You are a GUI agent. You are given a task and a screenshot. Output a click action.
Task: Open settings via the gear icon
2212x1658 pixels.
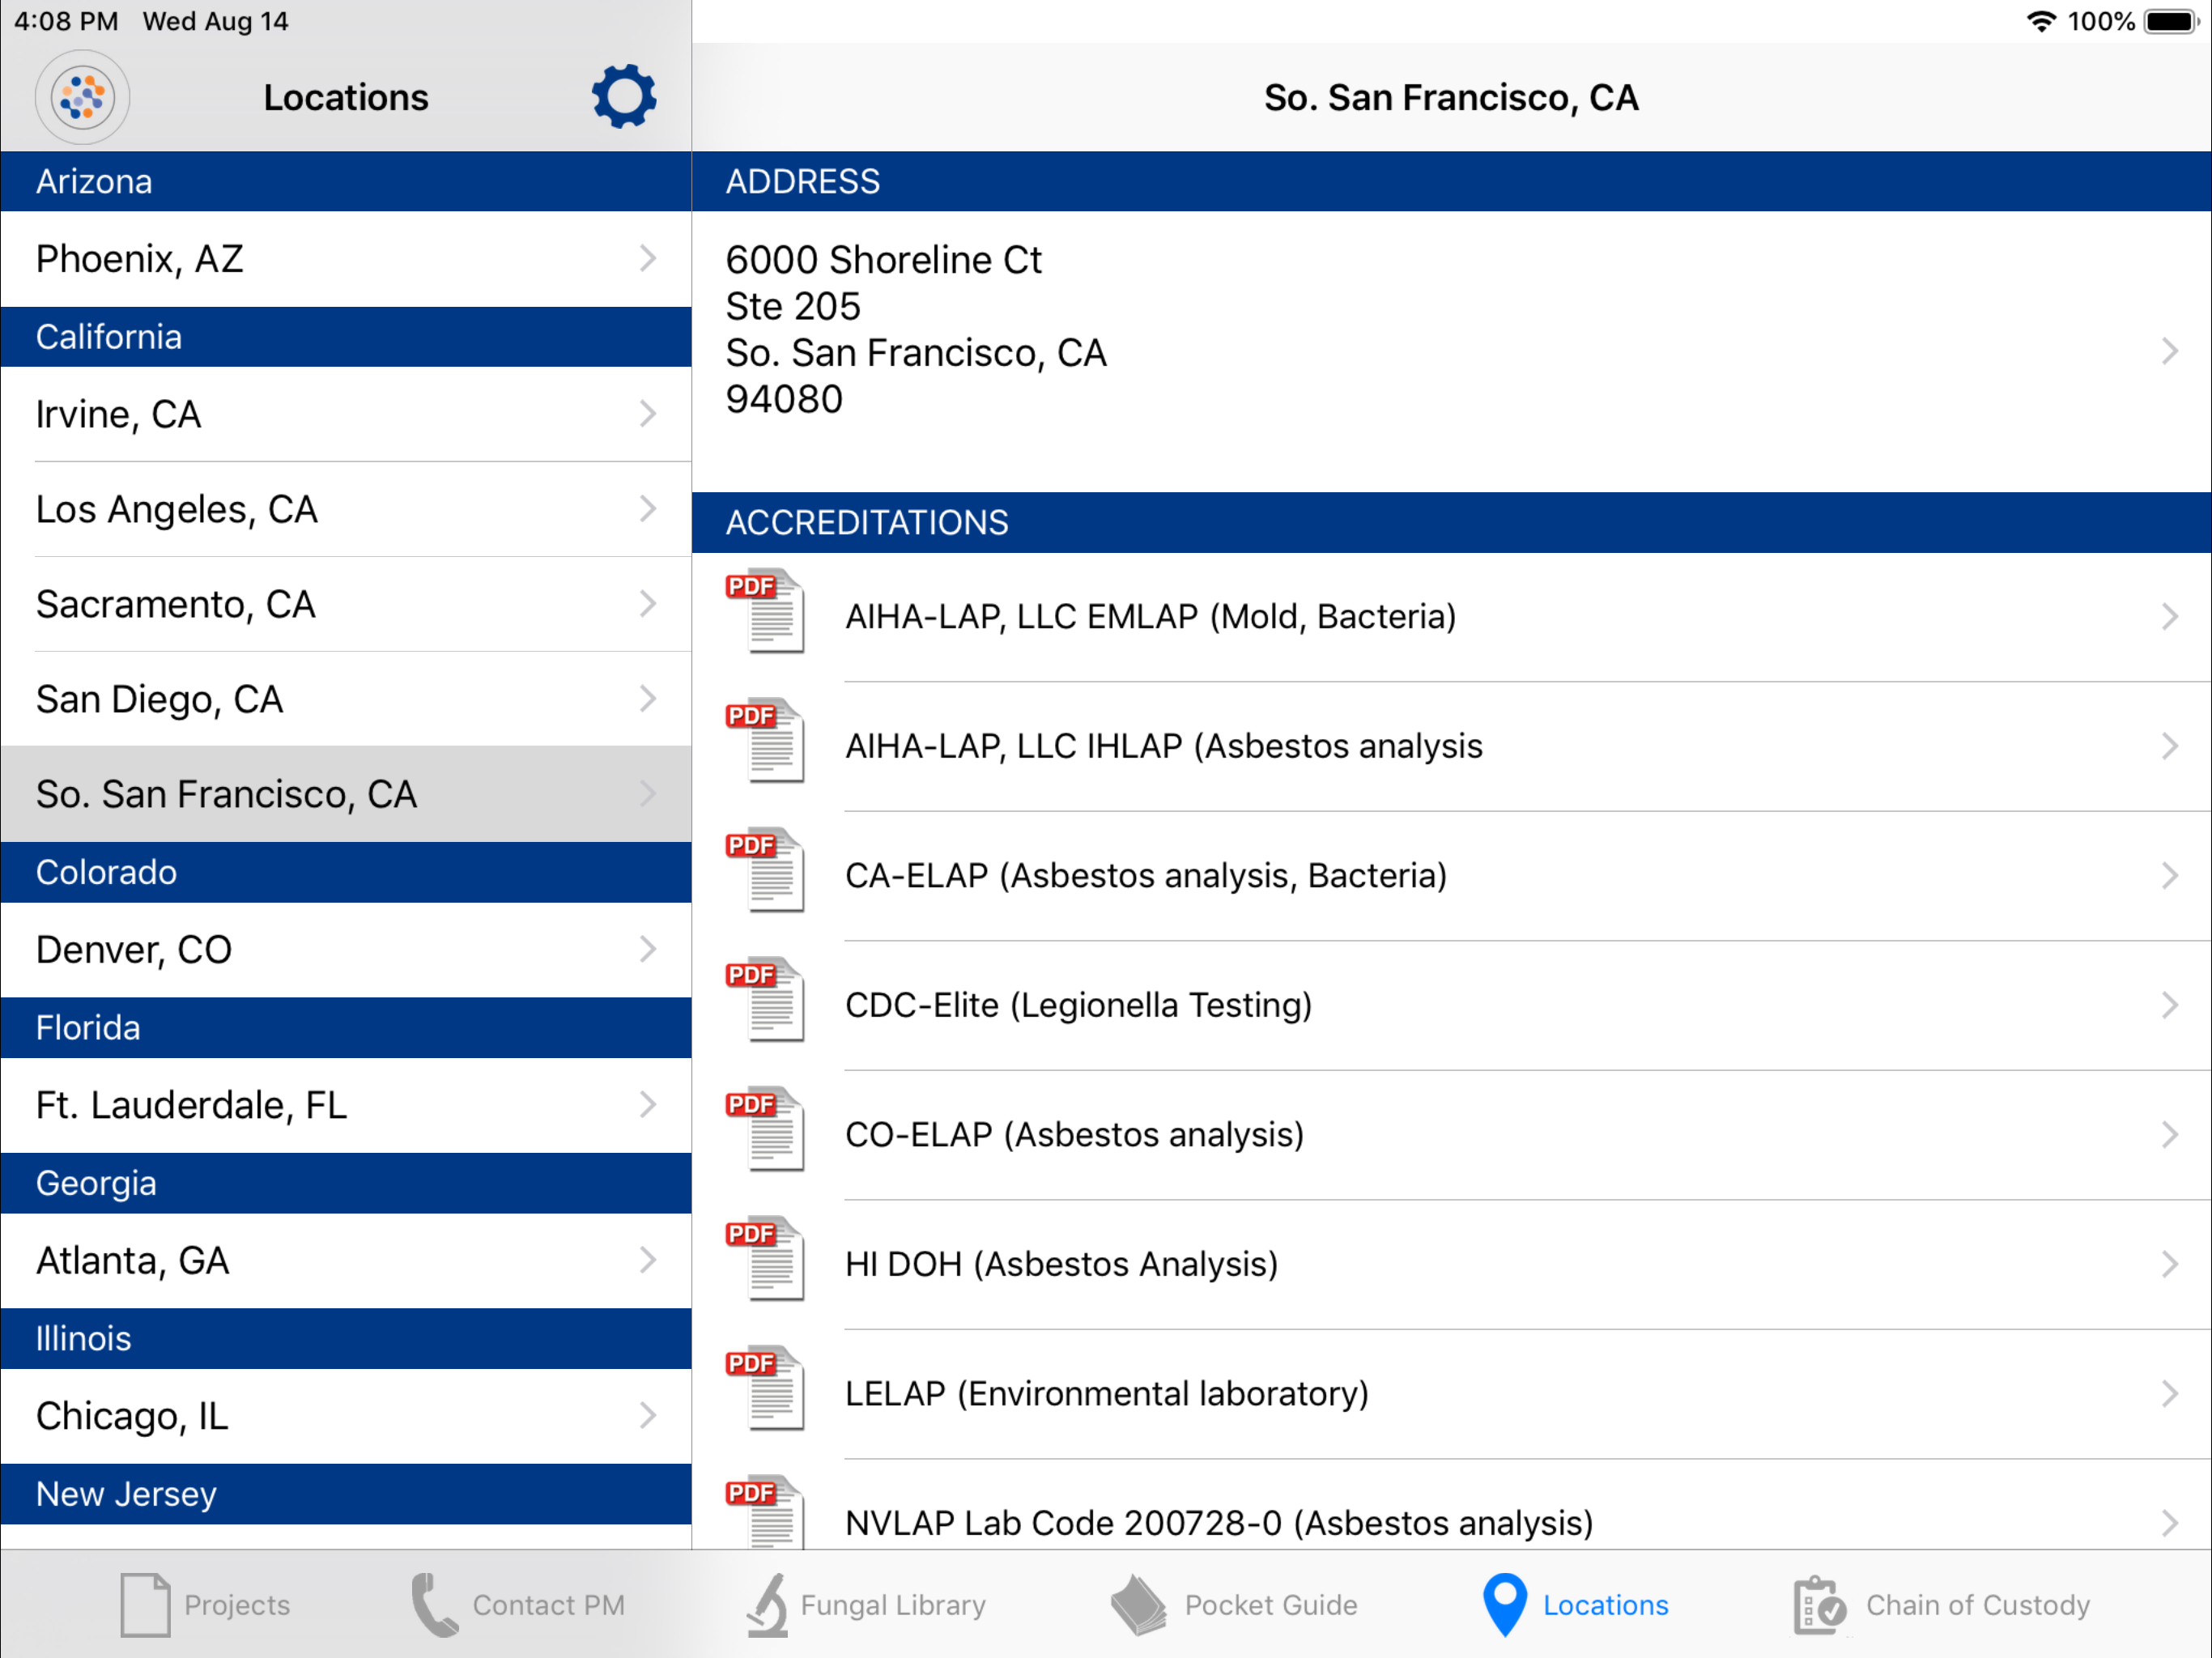624,97
